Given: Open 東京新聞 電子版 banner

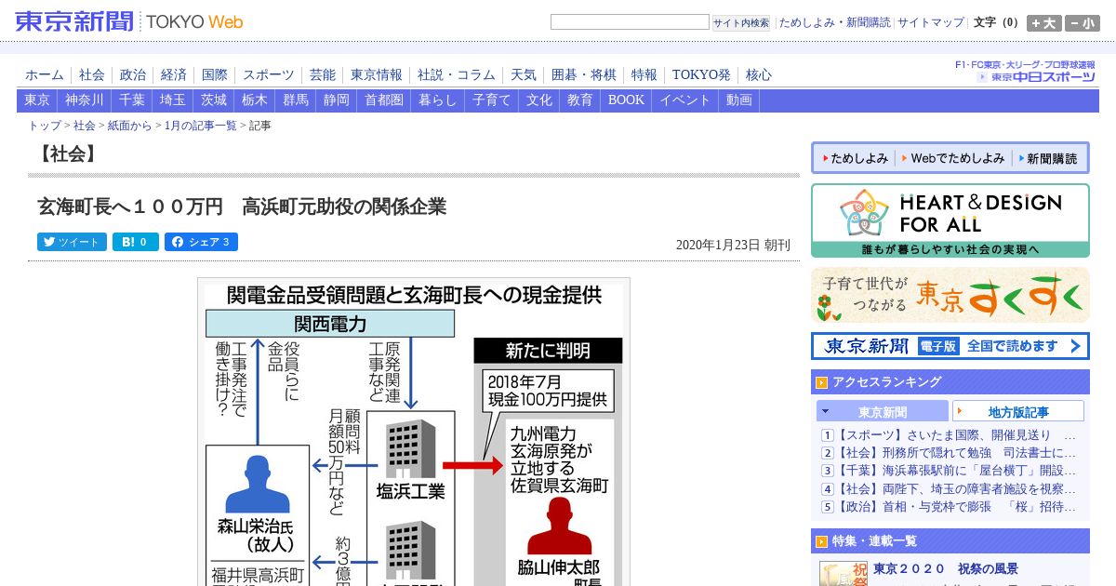Looking at the screenshot, I should (950, 346).
